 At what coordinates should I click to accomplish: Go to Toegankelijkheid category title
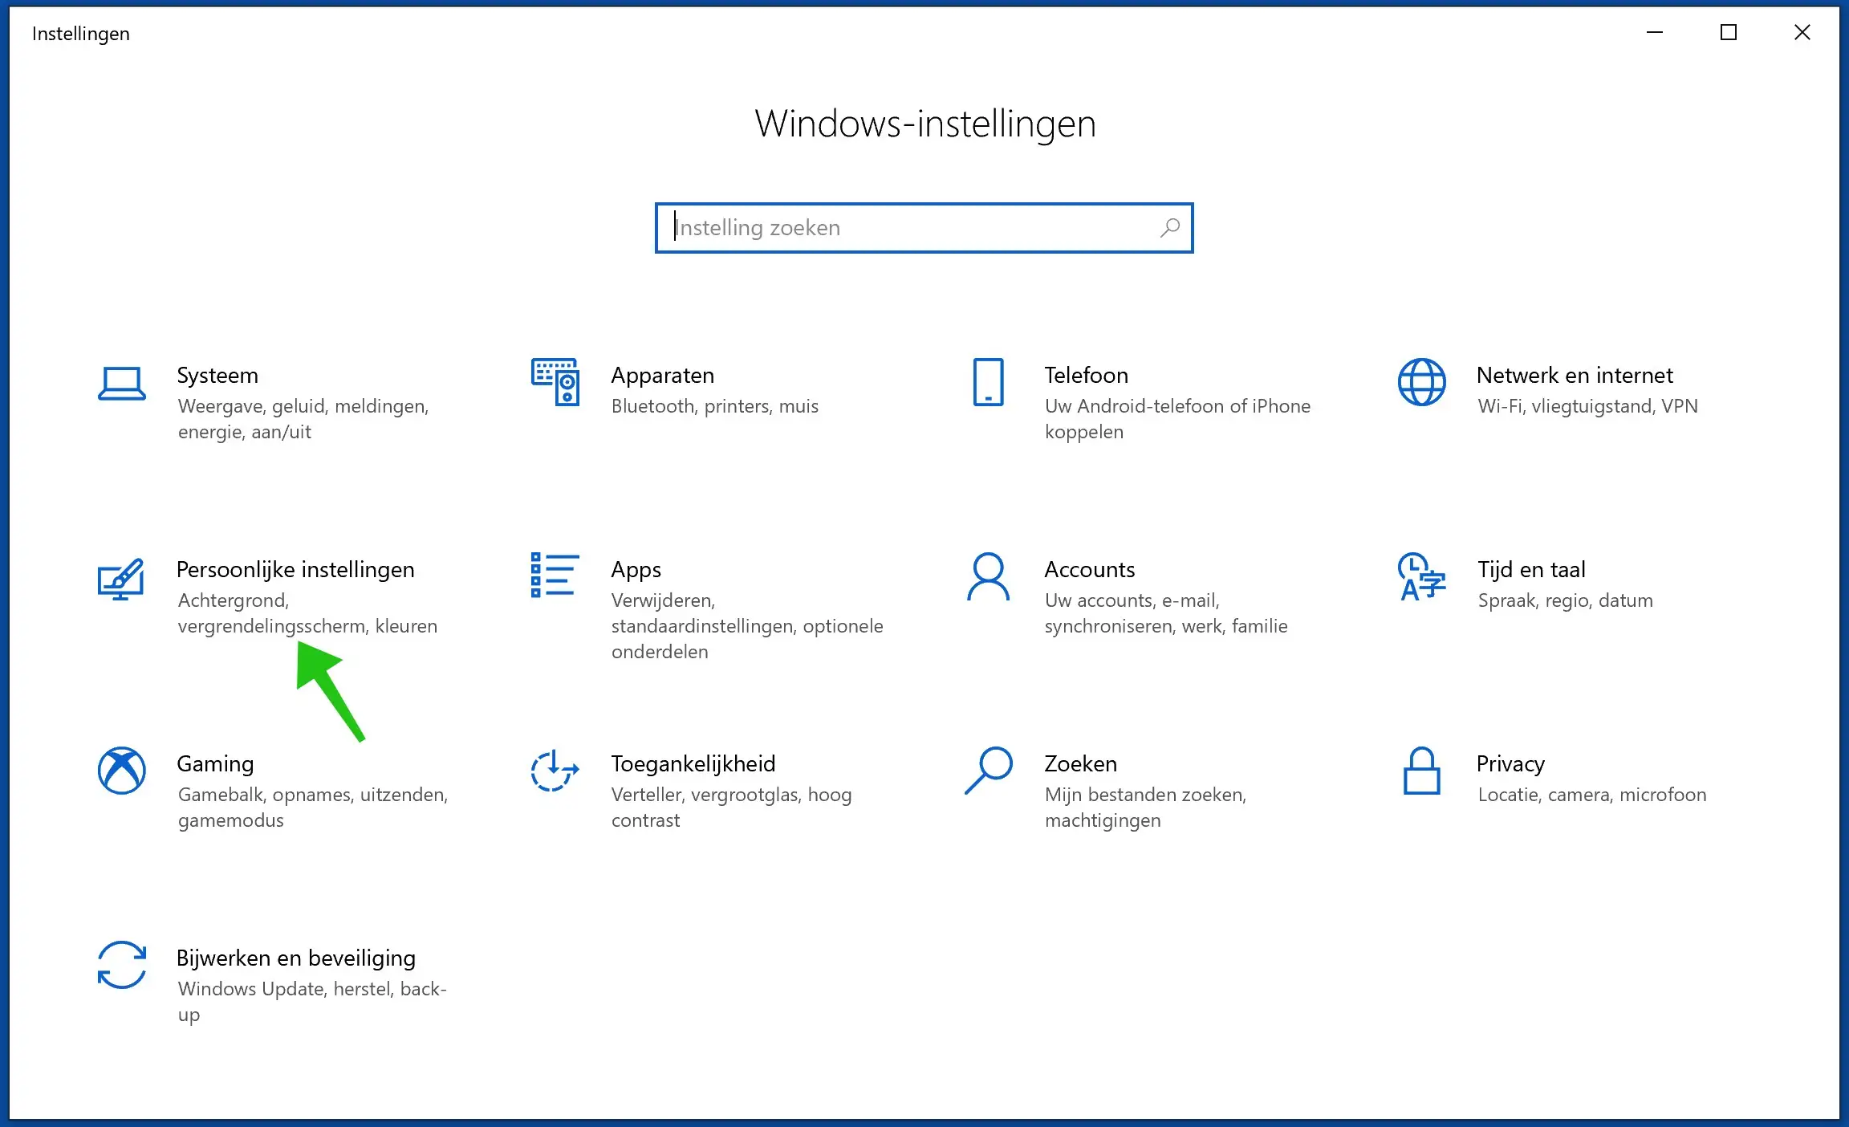[693, 764]
